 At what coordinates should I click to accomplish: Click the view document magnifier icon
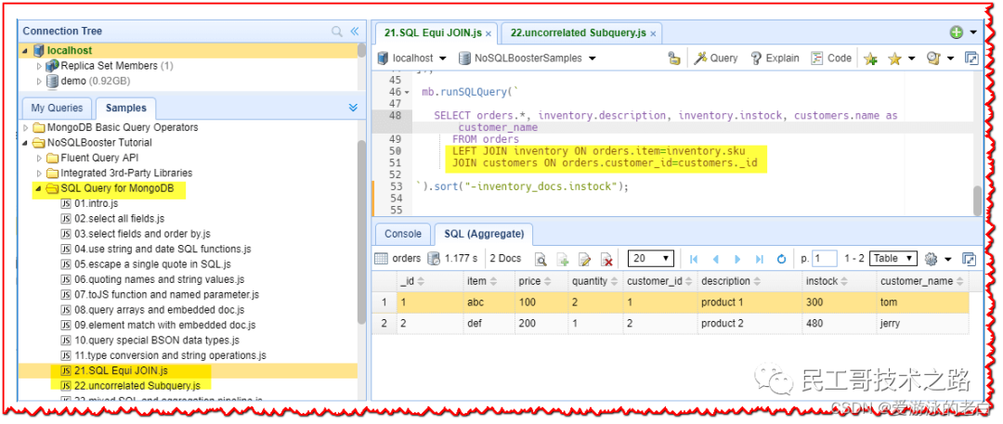541,260
